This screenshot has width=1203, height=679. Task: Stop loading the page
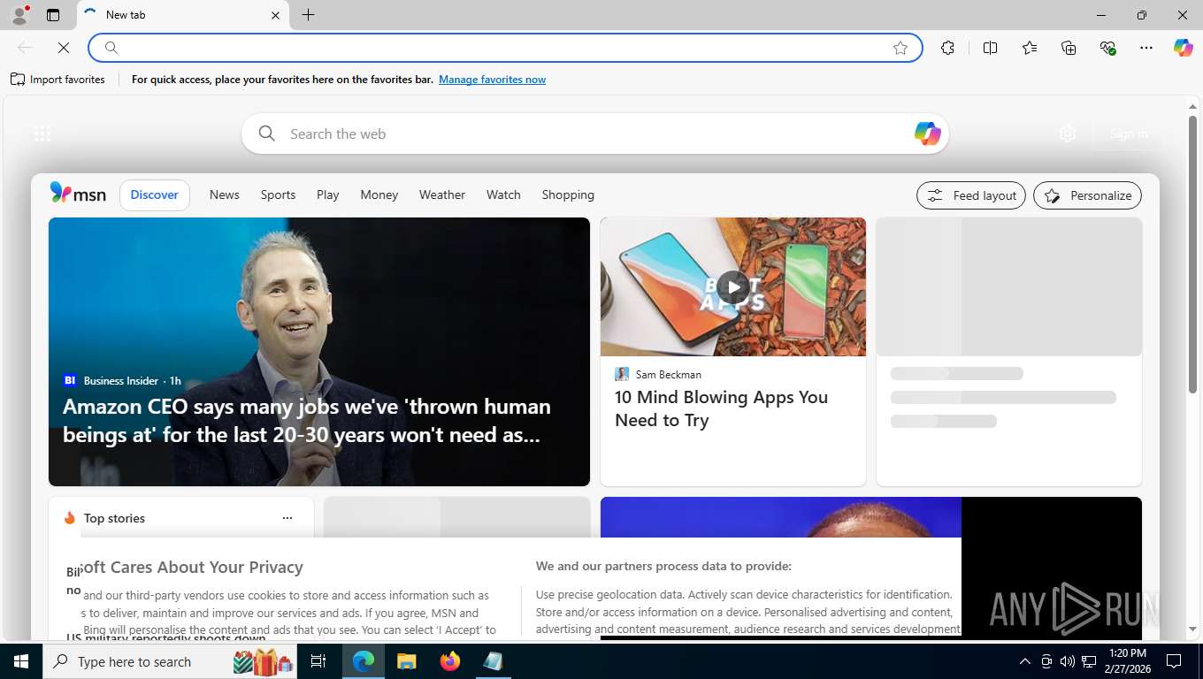[64, 48]
